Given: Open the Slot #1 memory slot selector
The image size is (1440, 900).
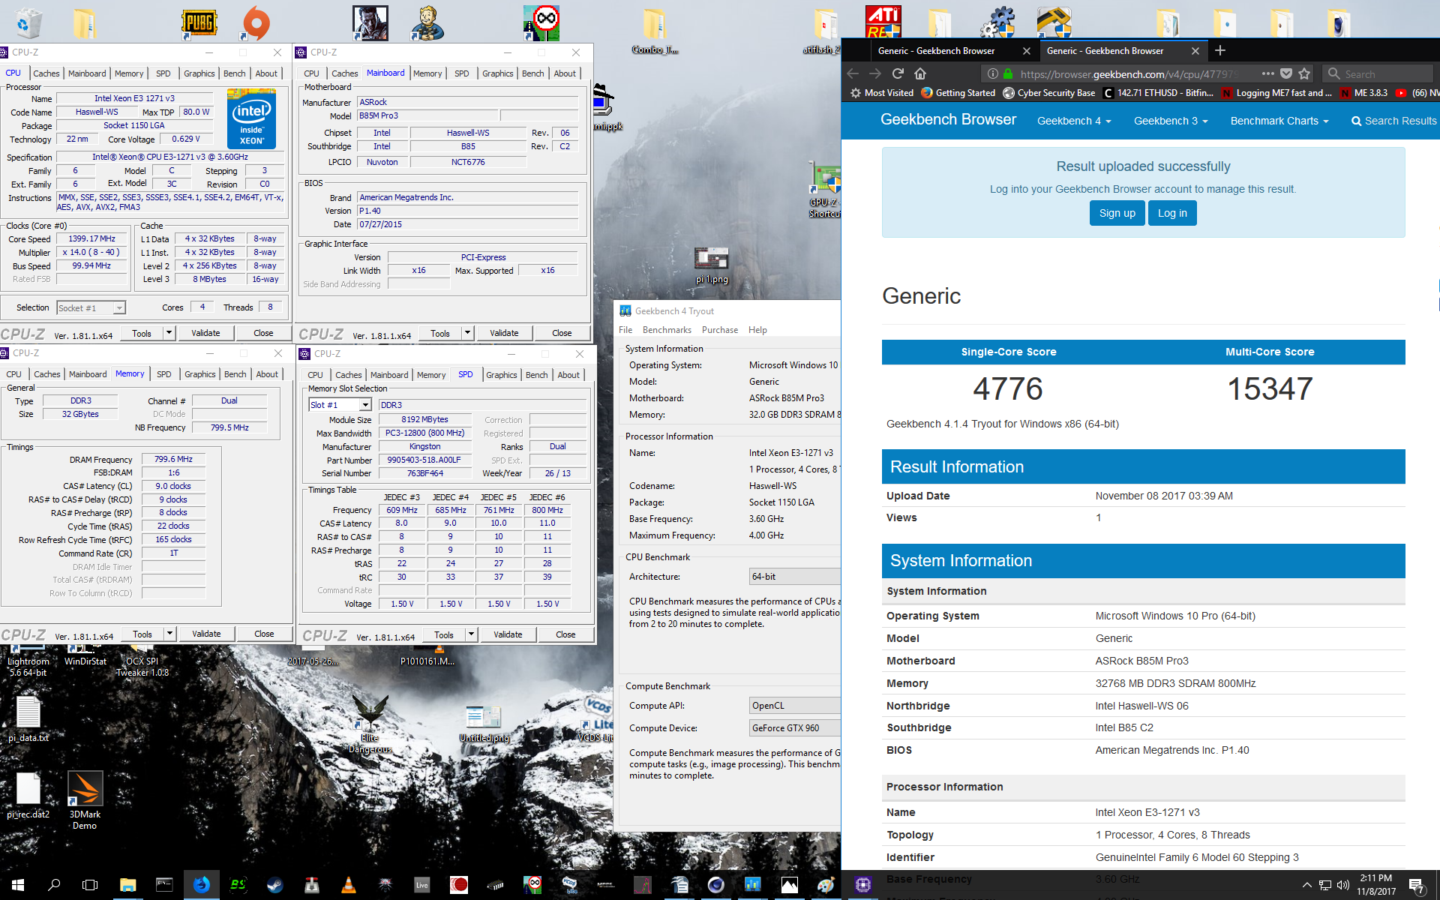Looking at the screenshot, I should pos(340,405).
